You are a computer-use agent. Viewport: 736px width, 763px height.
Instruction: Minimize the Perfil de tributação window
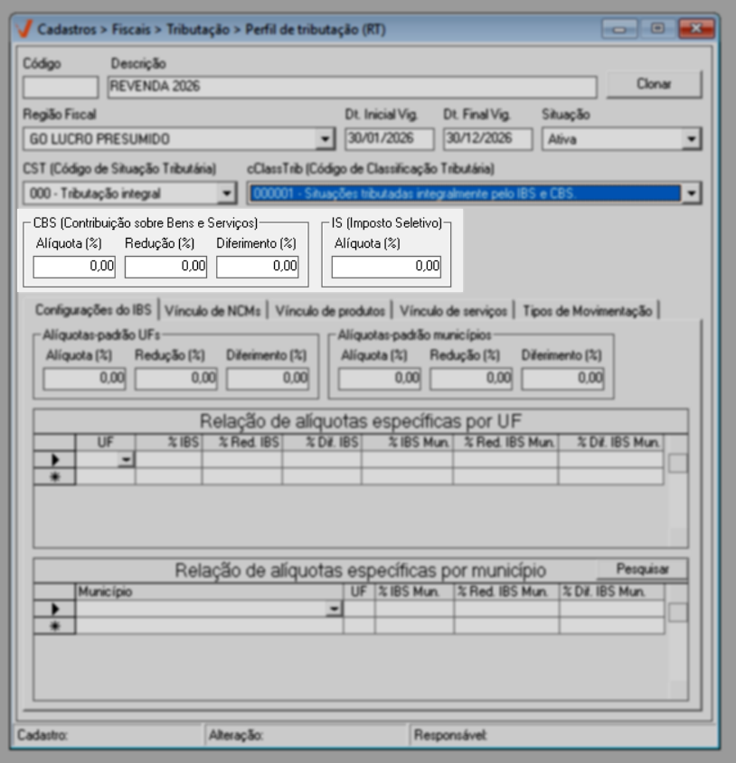[619, 29]
